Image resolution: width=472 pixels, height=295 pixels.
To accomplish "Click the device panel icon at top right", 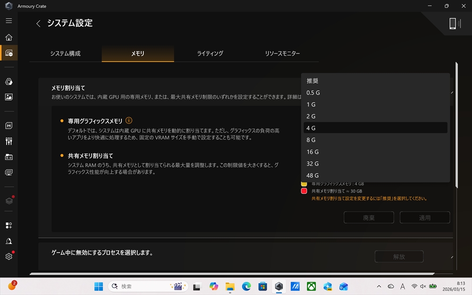I will [455, 24].
